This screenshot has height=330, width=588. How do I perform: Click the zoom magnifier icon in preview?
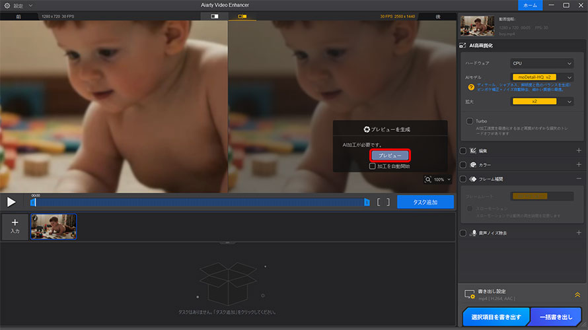pos(429,180)
